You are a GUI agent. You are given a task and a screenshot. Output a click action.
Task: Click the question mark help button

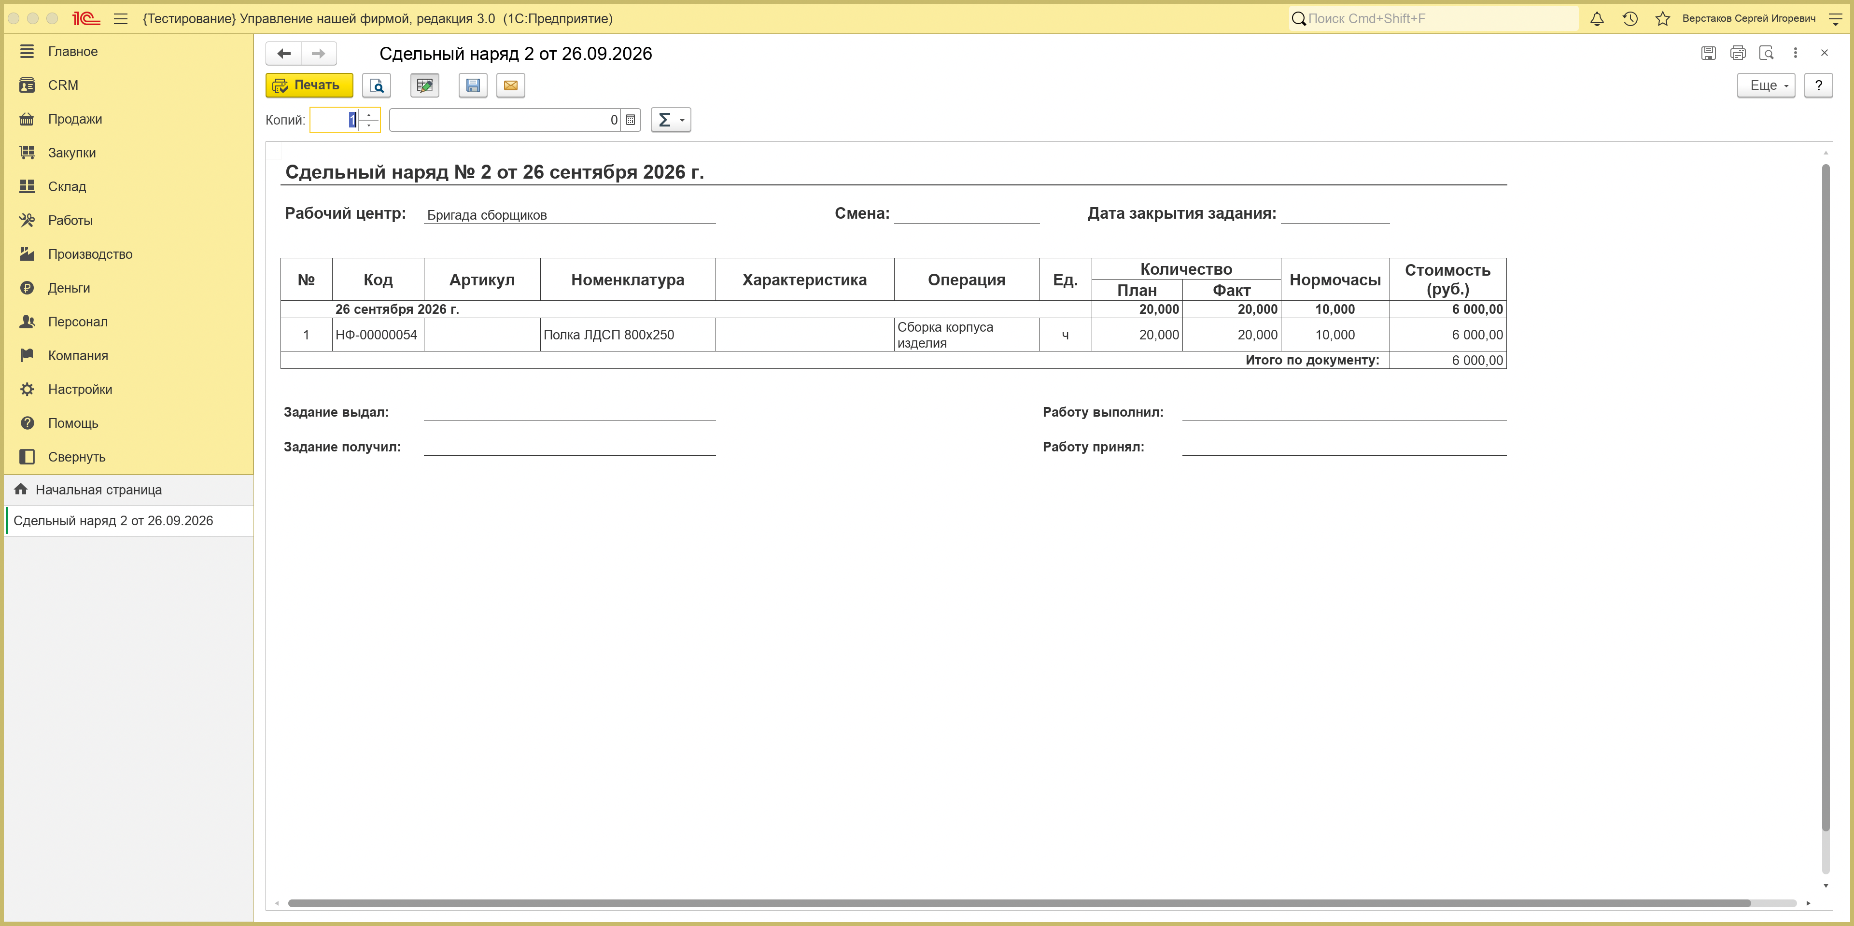[x=1818, y=85]
